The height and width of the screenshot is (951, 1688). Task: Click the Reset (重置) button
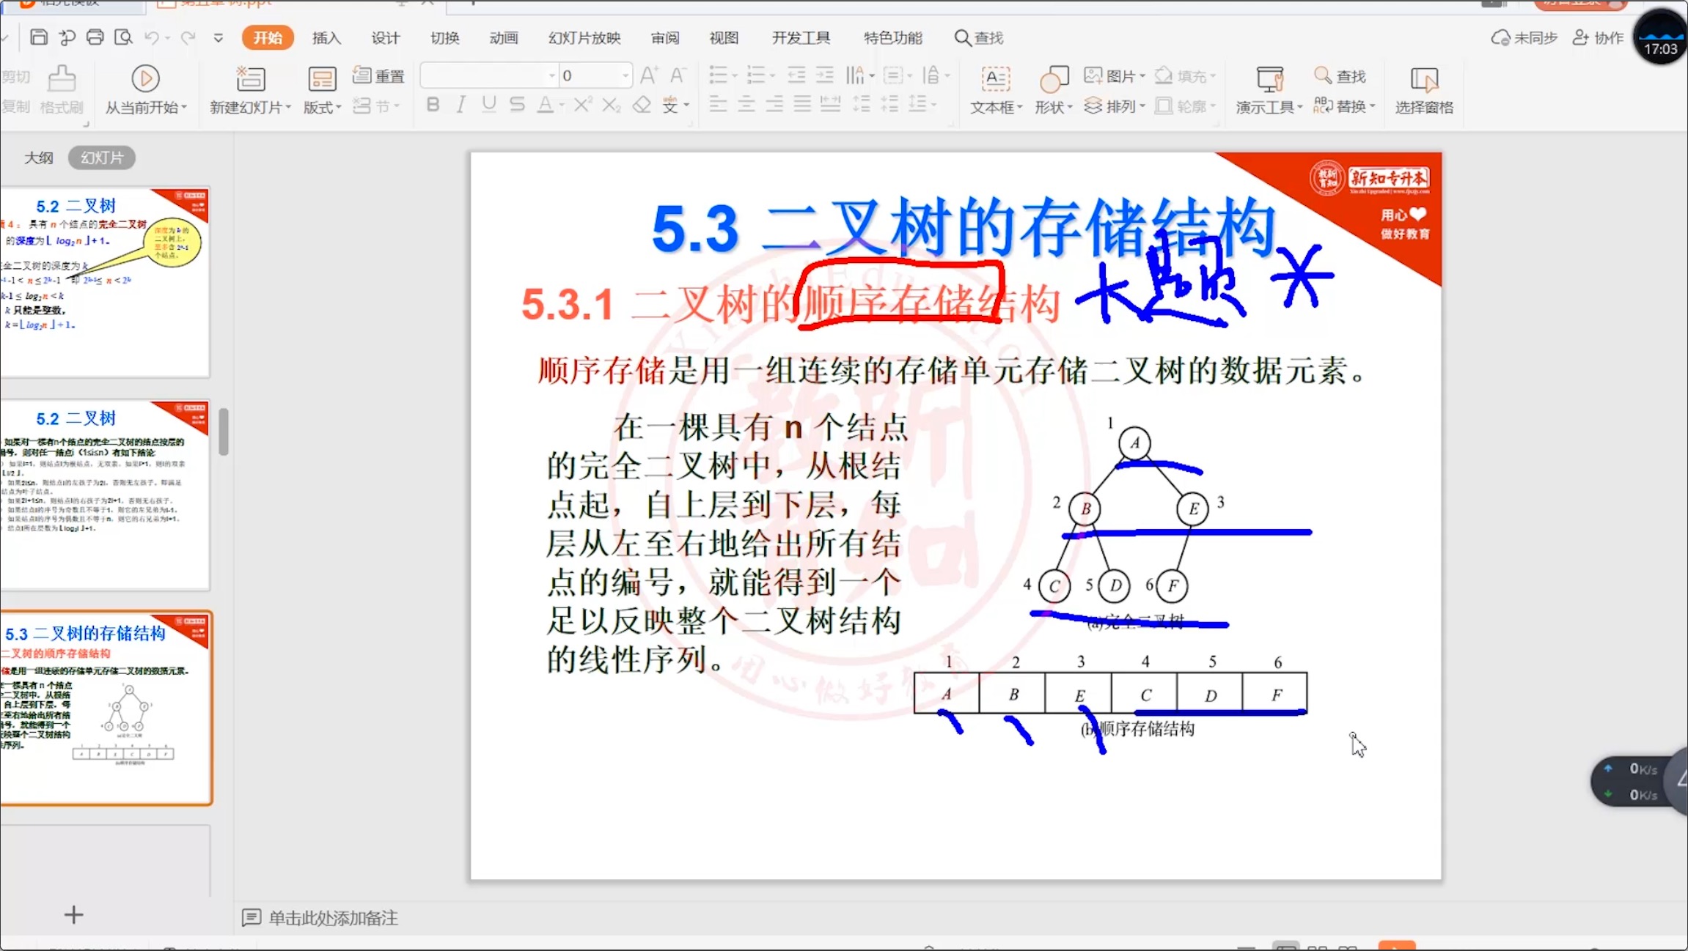[379, 76]
